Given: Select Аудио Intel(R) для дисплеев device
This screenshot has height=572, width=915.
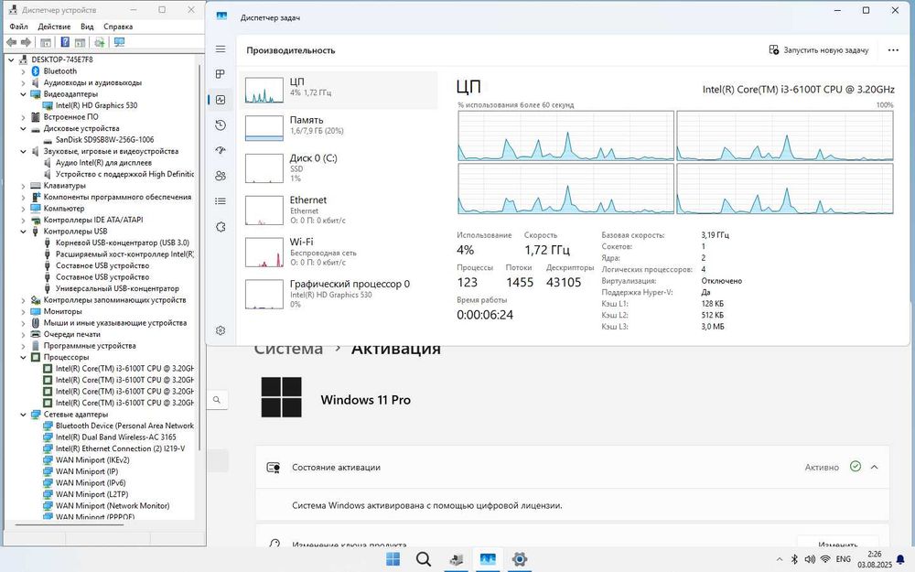Looking at the screenshot, I should (x=103, y=163).
